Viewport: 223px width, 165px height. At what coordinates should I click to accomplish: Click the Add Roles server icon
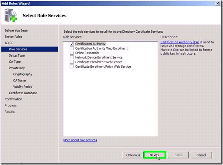[11, 15]
